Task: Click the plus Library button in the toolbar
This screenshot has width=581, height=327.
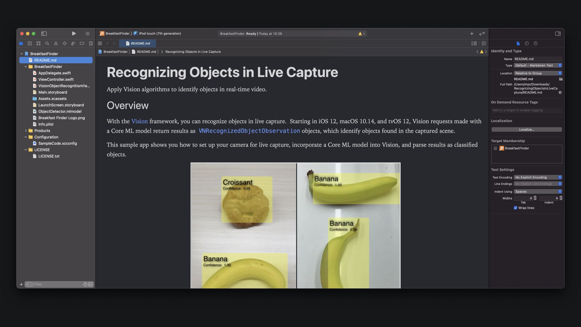Action: coord(471,34)
